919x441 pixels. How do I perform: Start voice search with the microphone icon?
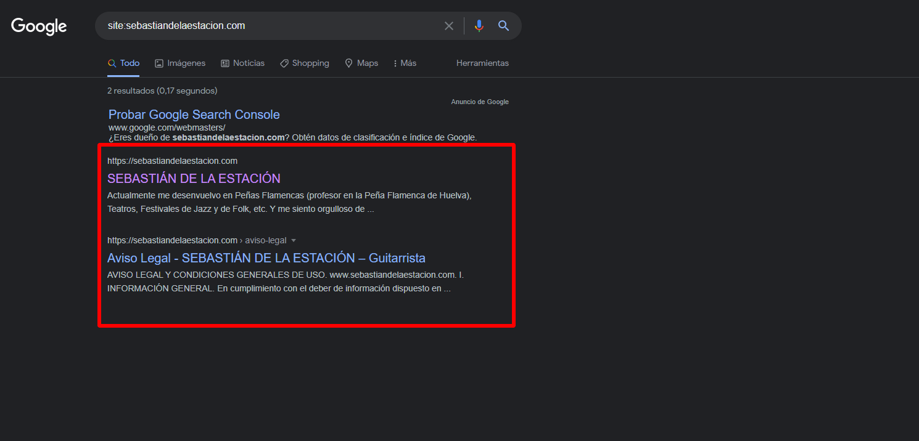[x=479, y=26]
